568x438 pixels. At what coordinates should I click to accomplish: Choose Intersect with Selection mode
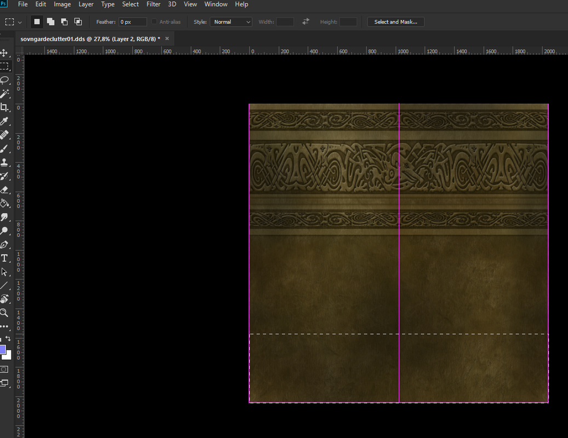click(x=78, y=22)
